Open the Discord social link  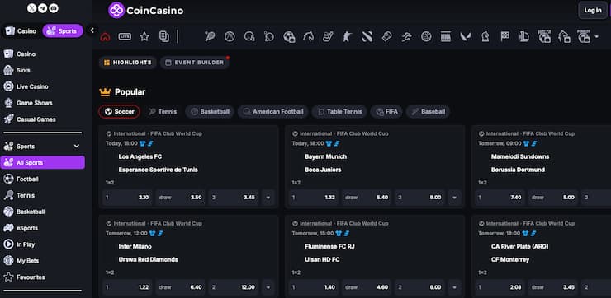click(54, 7)
